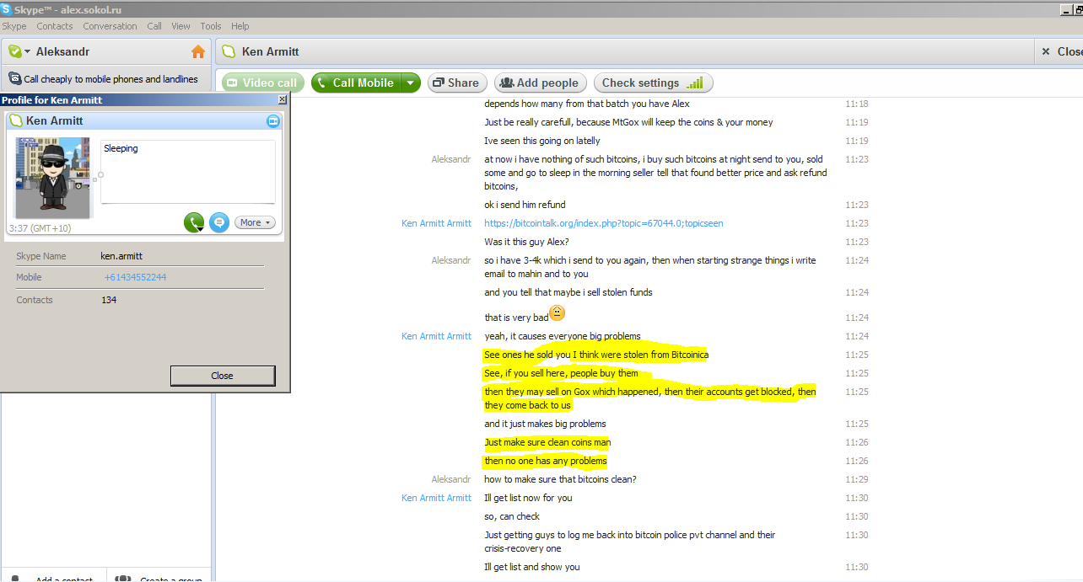Viewport: 1083px width, 582px height.
Task: Click message "Ill get list now for you"
Action: (528, 498)
